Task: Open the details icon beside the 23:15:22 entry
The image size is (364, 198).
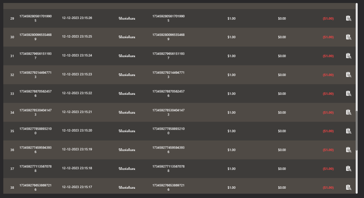Action: click(x=348, y=93)
